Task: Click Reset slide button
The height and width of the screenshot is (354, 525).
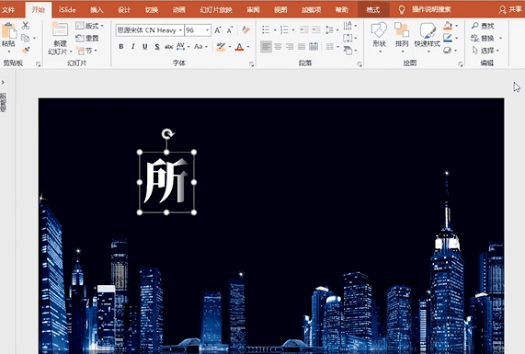Action: pyautogui.click(x=87, y=38)
